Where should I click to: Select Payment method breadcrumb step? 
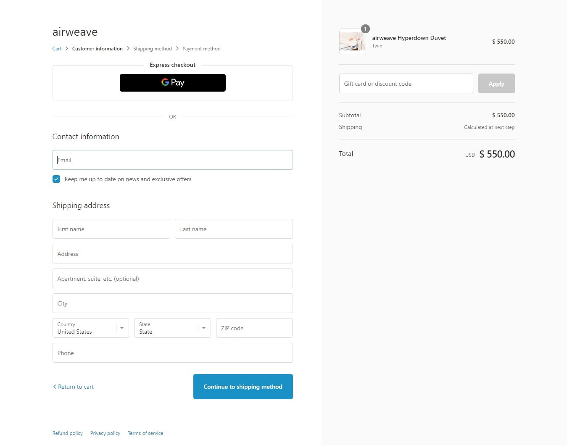(x=201, y=49)
